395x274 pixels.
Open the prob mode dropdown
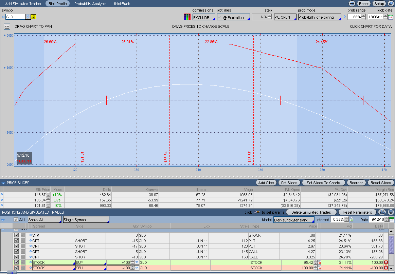click(x=320, y=17)
